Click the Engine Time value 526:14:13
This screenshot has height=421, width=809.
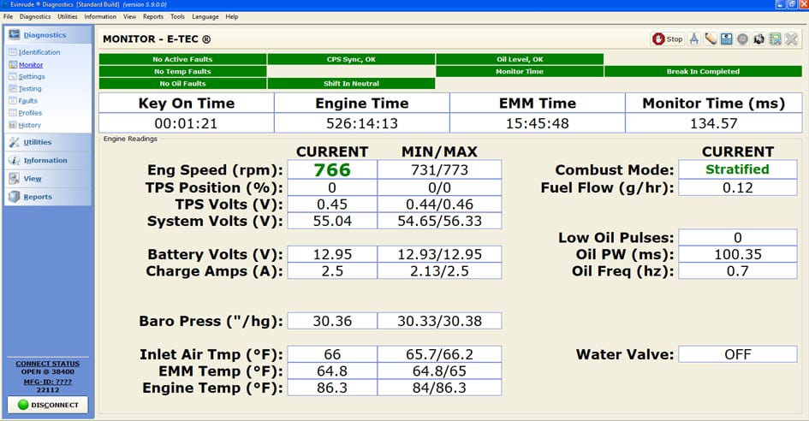[362, 123]
